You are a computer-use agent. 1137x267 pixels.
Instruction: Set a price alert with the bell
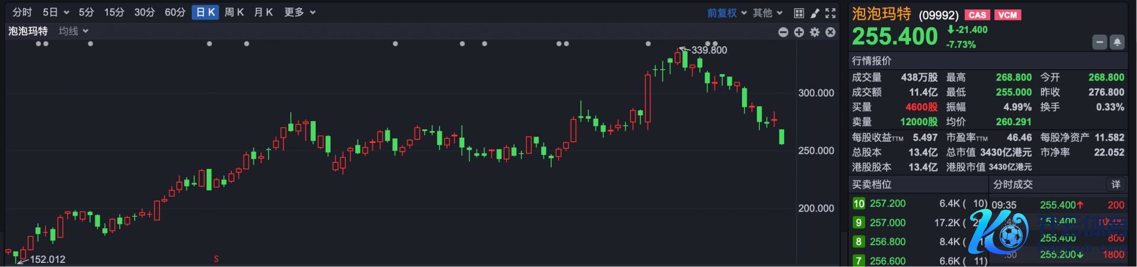(x=1117, y=42)
